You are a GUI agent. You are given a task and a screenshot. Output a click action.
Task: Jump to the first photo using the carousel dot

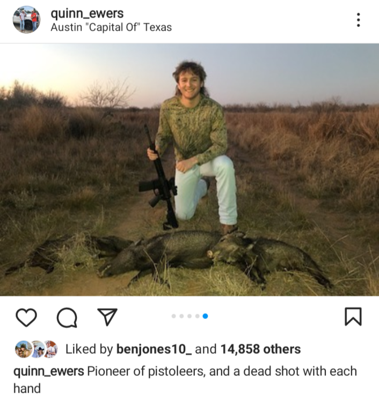coord(173,316)
